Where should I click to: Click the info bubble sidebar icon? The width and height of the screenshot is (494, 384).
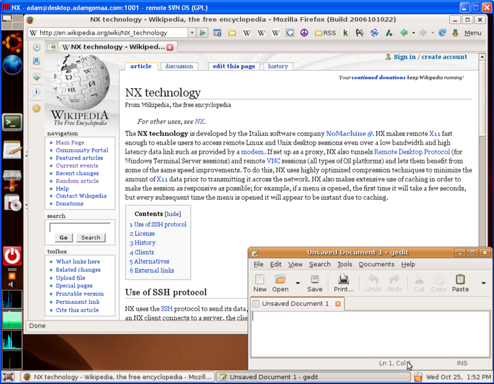coord(37,92)
